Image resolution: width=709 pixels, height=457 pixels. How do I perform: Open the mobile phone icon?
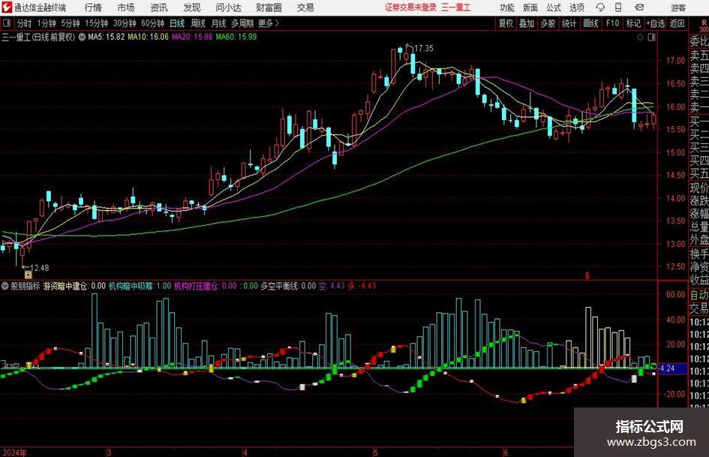[618, 8]
